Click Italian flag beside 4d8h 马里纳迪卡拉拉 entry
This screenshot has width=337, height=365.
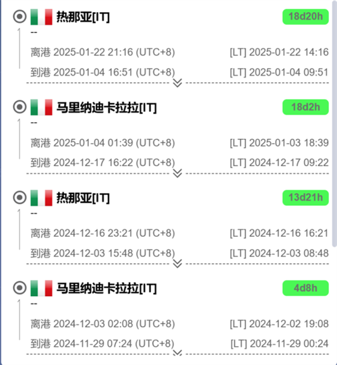(x=41, y=288)
